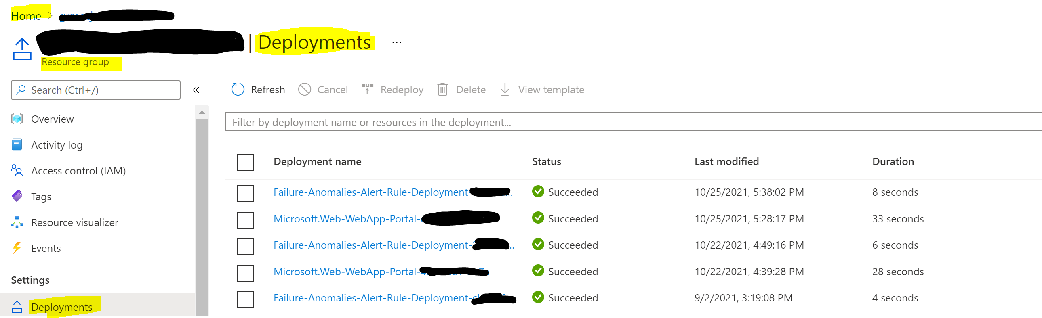This screenshot has height=318, width=1042.
Task: Click the Duration column header
Action: click(x=893, y=162)
